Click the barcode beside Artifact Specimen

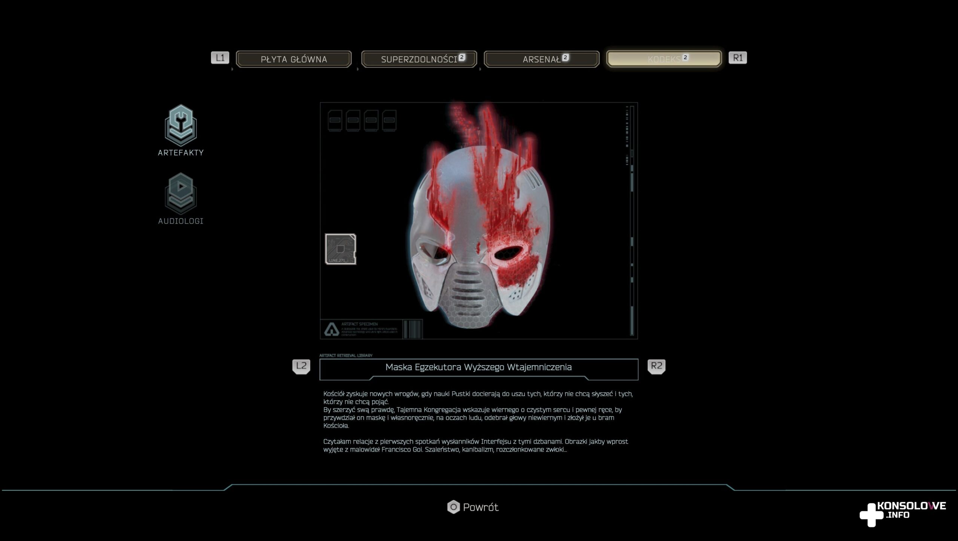click(x=413, y=329)
